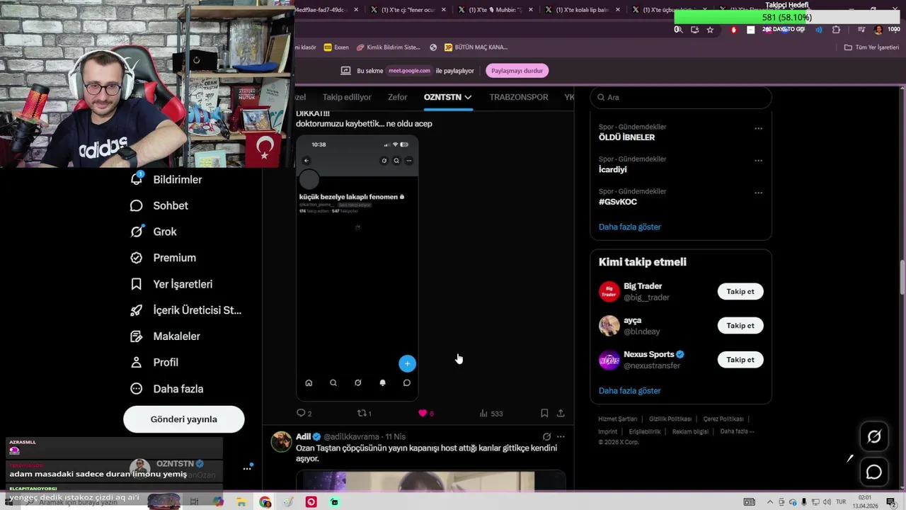The height and width of the screenshot is (510, 906).
Task: Click the page vertical scrollbar thumb
Action: [902, 278]
